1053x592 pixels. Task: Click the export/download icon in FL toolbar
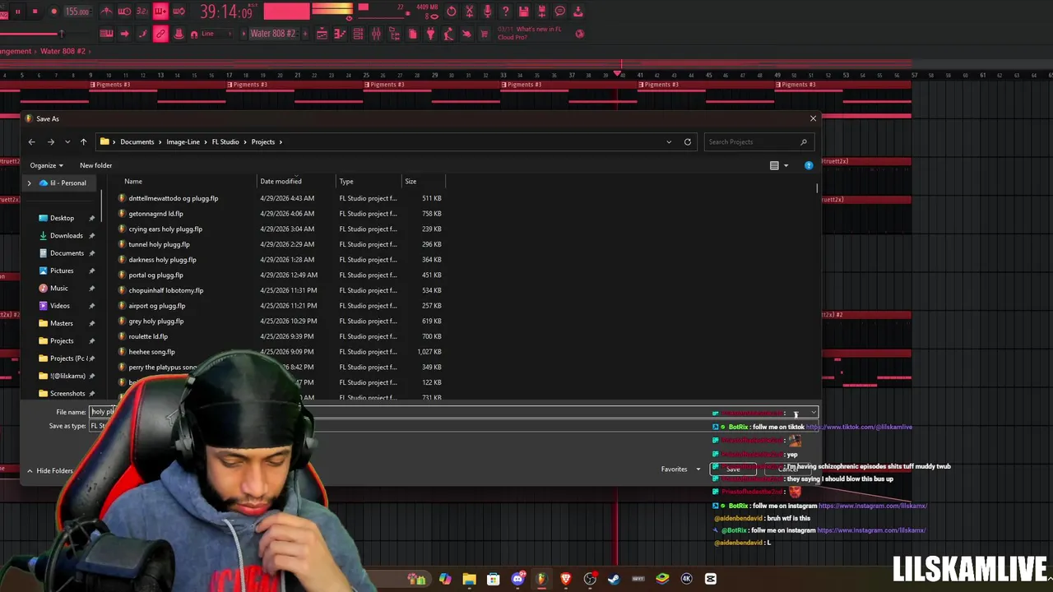578,12
